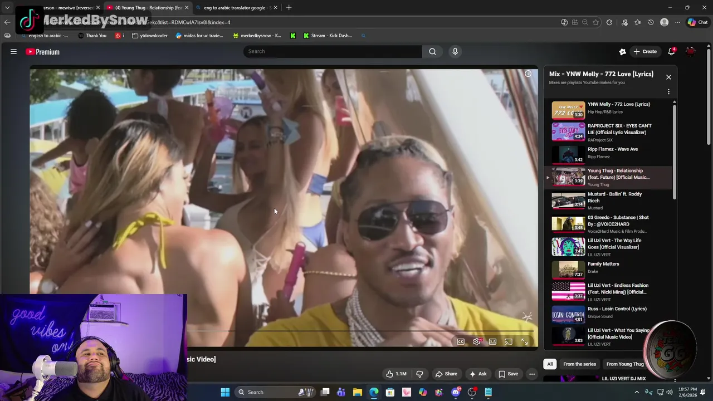The height and width of the screenshot is (401, 713).
Task: Open Windows Start menu
Action: pyautogui.click(x=225, y=392)
